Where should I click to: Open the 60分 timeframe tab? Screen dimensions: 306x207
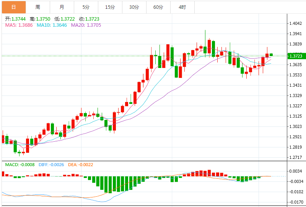[x=158, y=7]
